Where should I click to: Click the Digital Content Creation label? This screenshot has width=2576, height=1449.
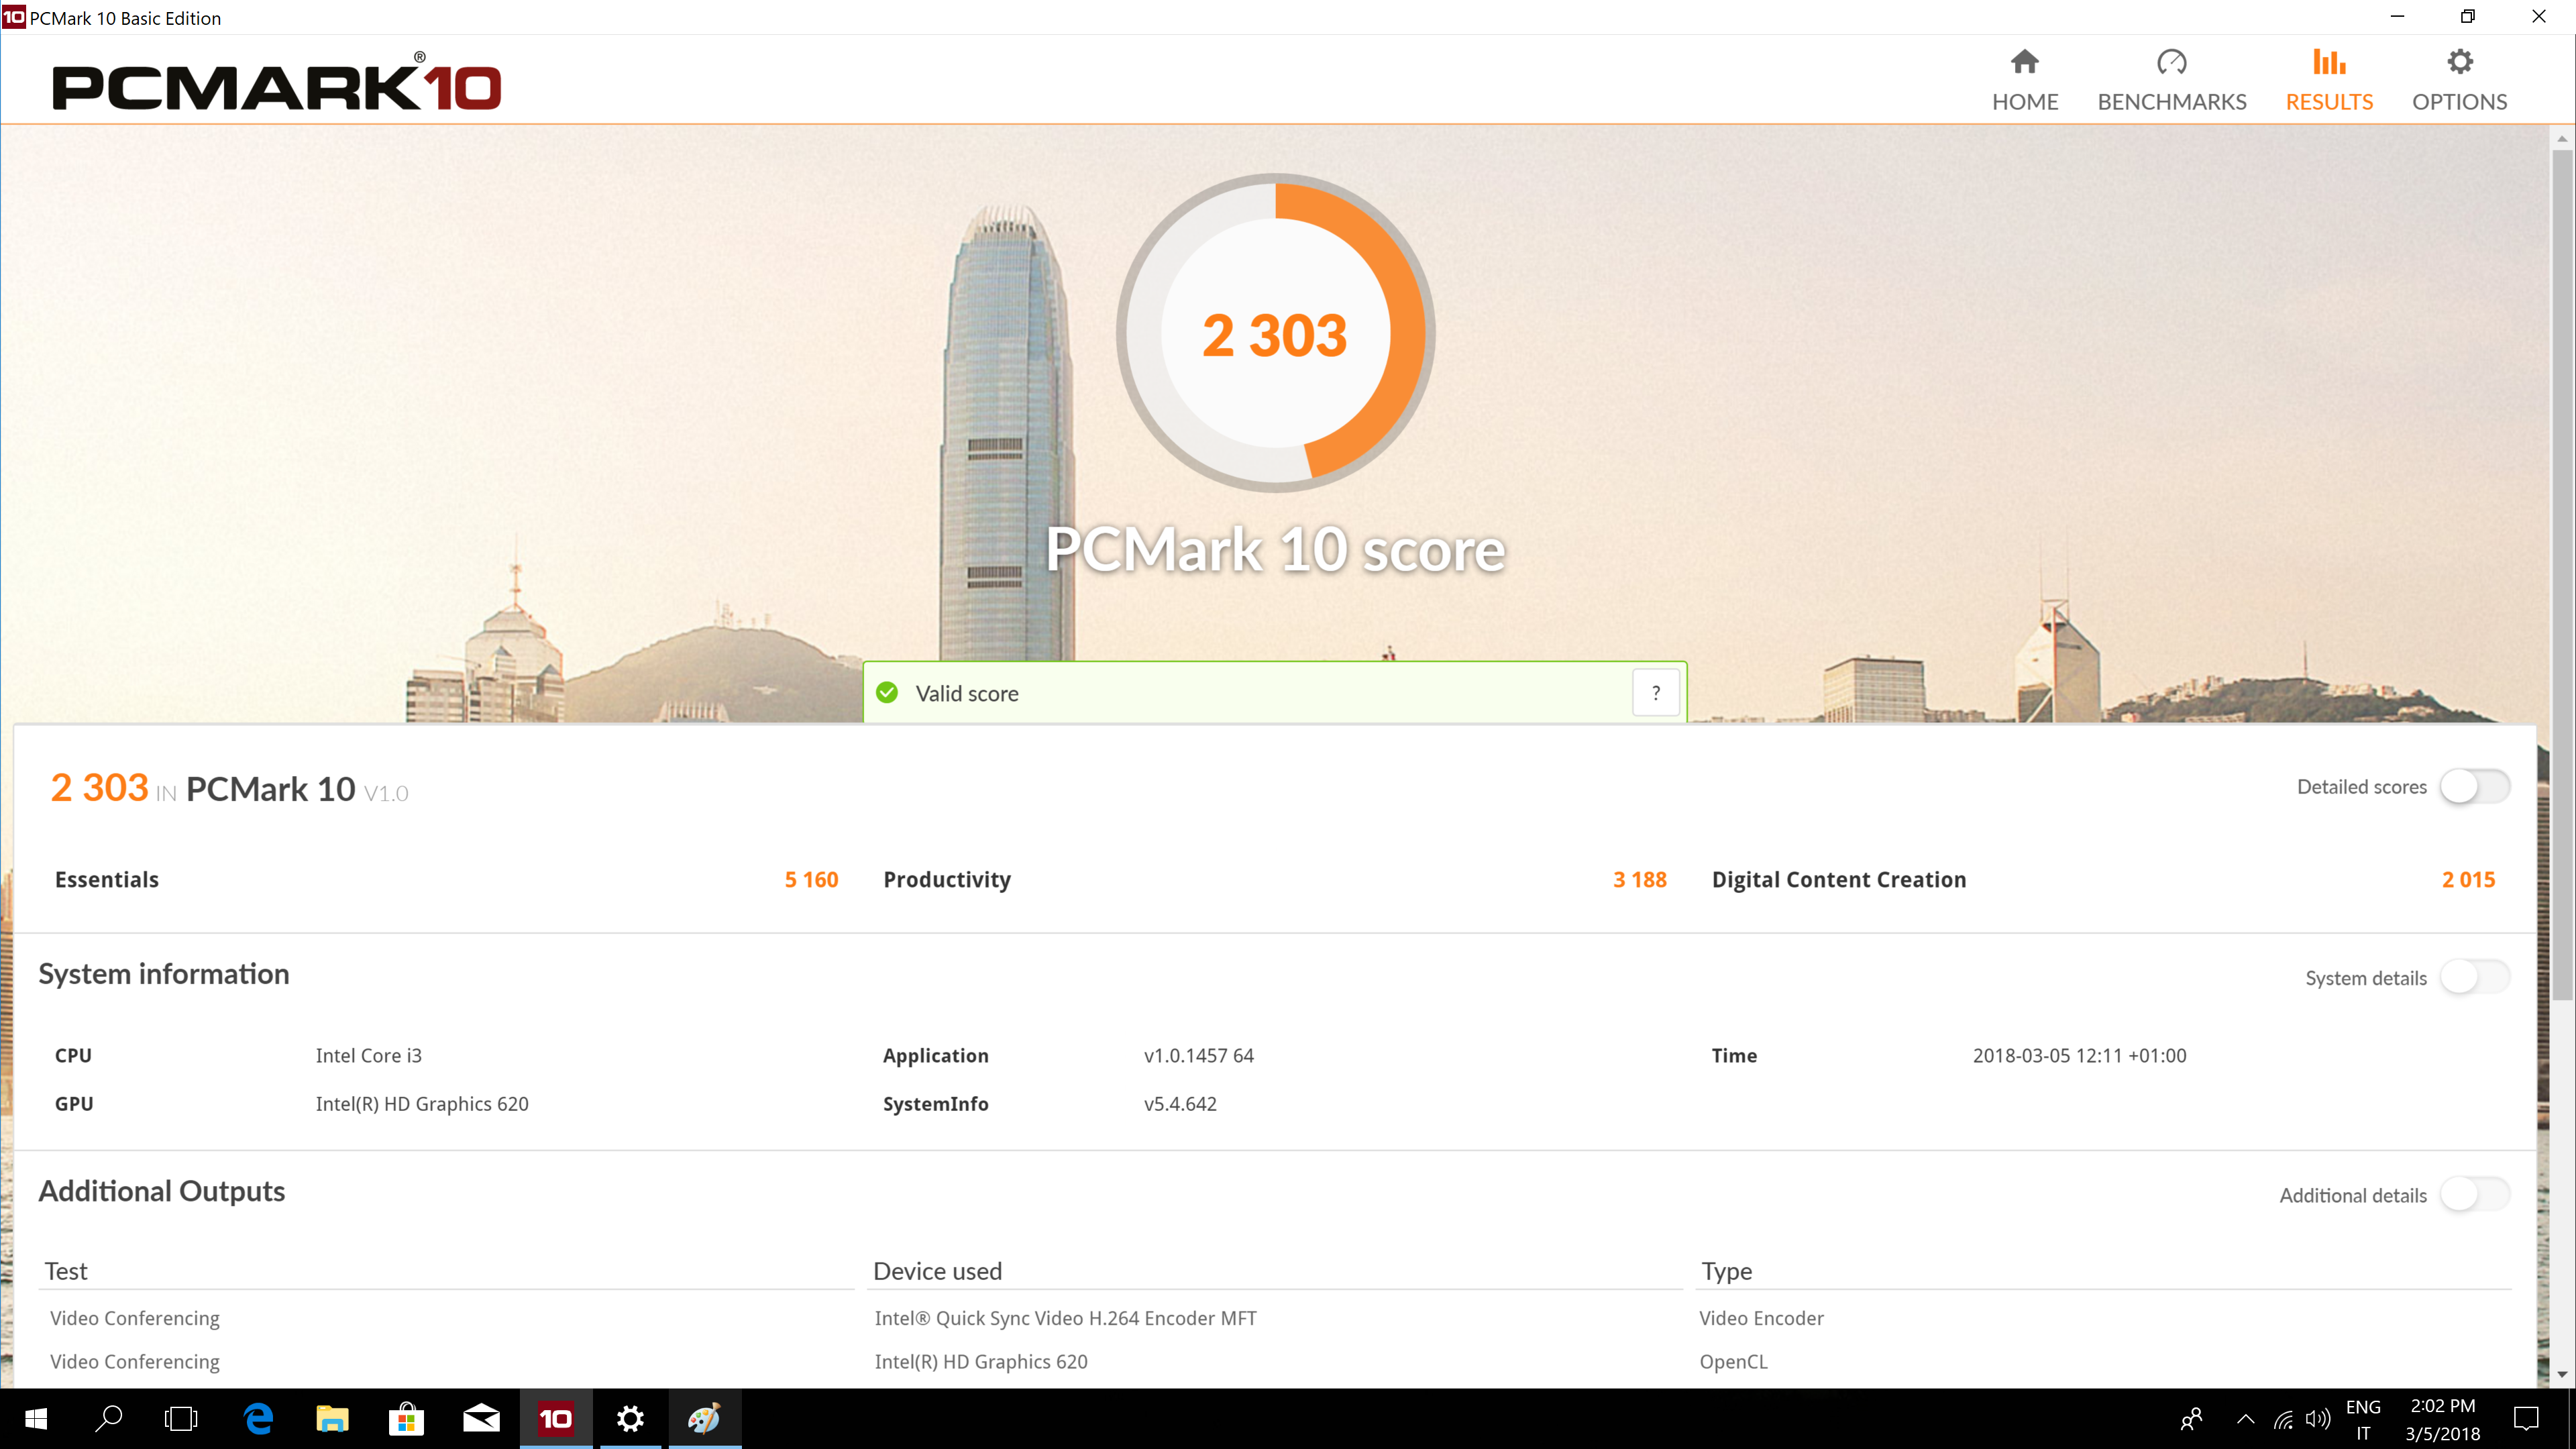pos(1838,880)
